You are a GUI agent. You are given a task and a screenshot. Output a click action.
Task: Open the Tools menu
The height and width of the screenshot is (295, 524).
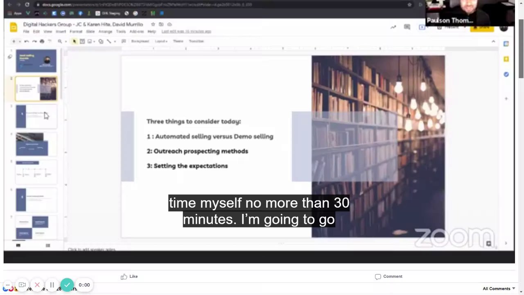pos(121,32)
